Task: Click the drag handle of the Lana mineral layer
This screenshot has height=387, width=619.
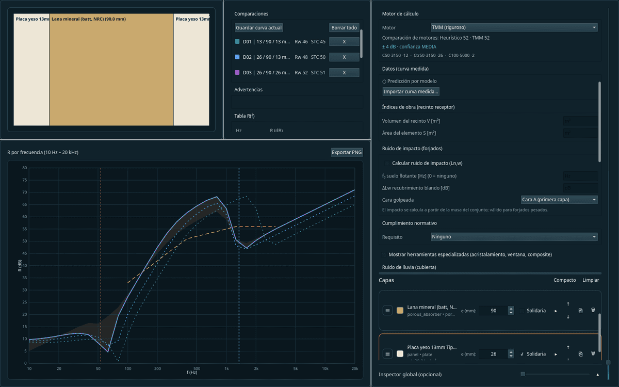Action: [x=387, y=311]
